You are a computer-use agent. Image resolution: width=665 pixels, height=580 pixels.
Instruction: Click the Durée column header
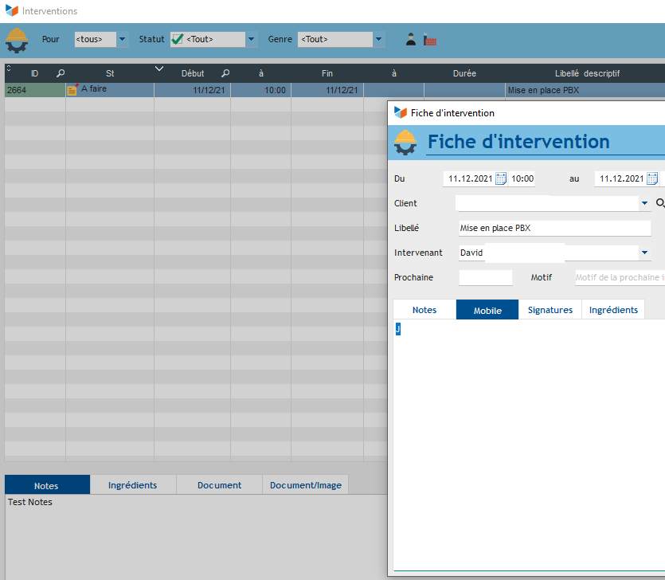tap(464, 73)
